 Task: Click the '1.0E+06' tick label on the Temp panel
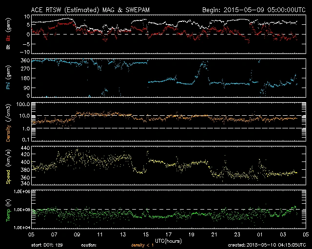click(x=22, y=192)
